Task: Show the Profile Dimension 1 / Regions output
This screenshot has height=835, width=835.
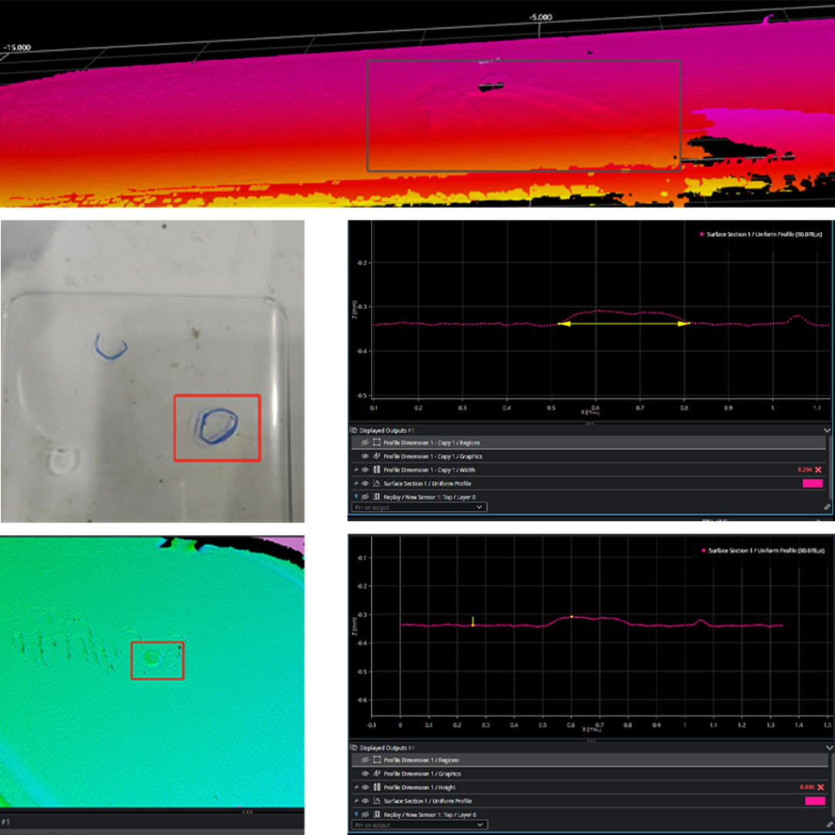Action: 365,760
